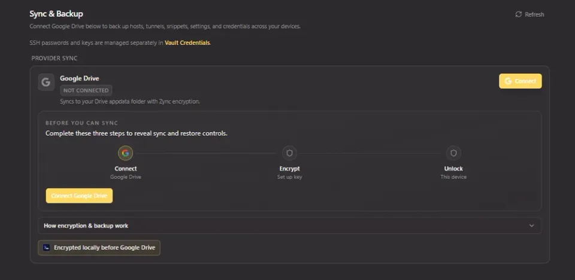Click 'Complete these three steps' instruction text
The height and width of the screenshot is (280, 575).
[137, 133]
